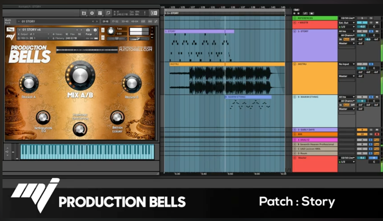Solo the INSTRU track
Screen dimensions: 383x221
point(371,64)
